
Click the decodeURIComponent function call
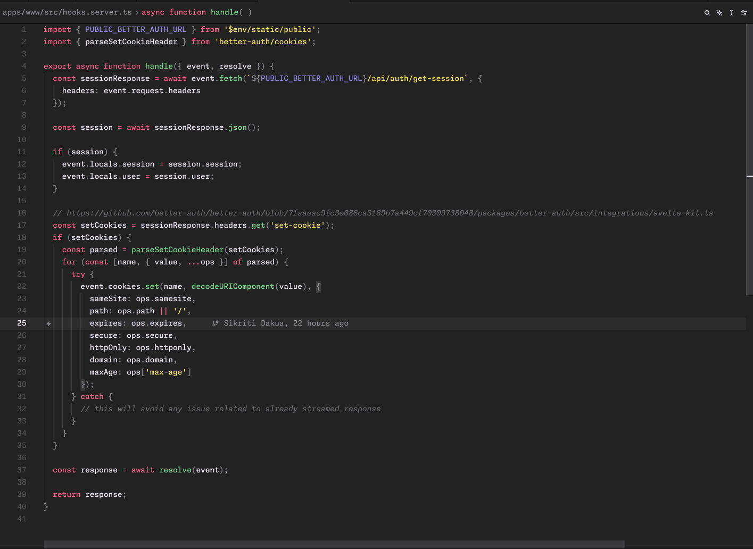pyautogui.click(x=233, y=286)
